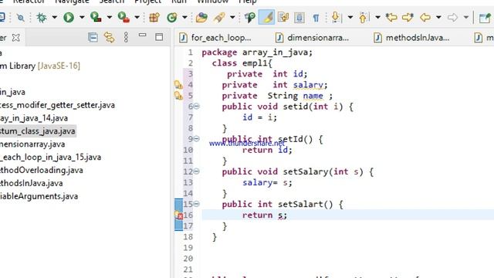This screenshot has height=278, width=494.
Task: Open the Project menu
Action: click(147, 2)
